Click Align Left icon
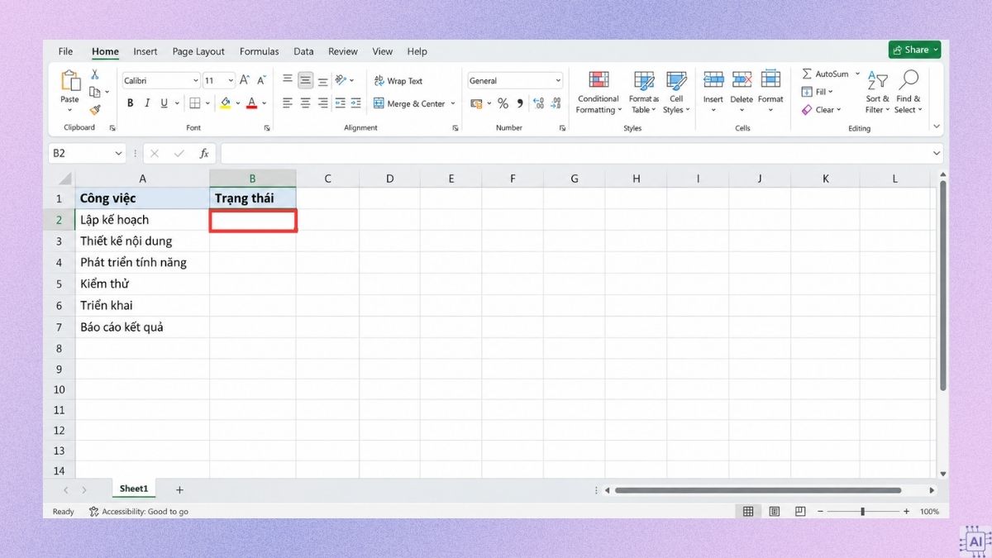The width and height of the screenshot is (992, 558). pos(288,103)
